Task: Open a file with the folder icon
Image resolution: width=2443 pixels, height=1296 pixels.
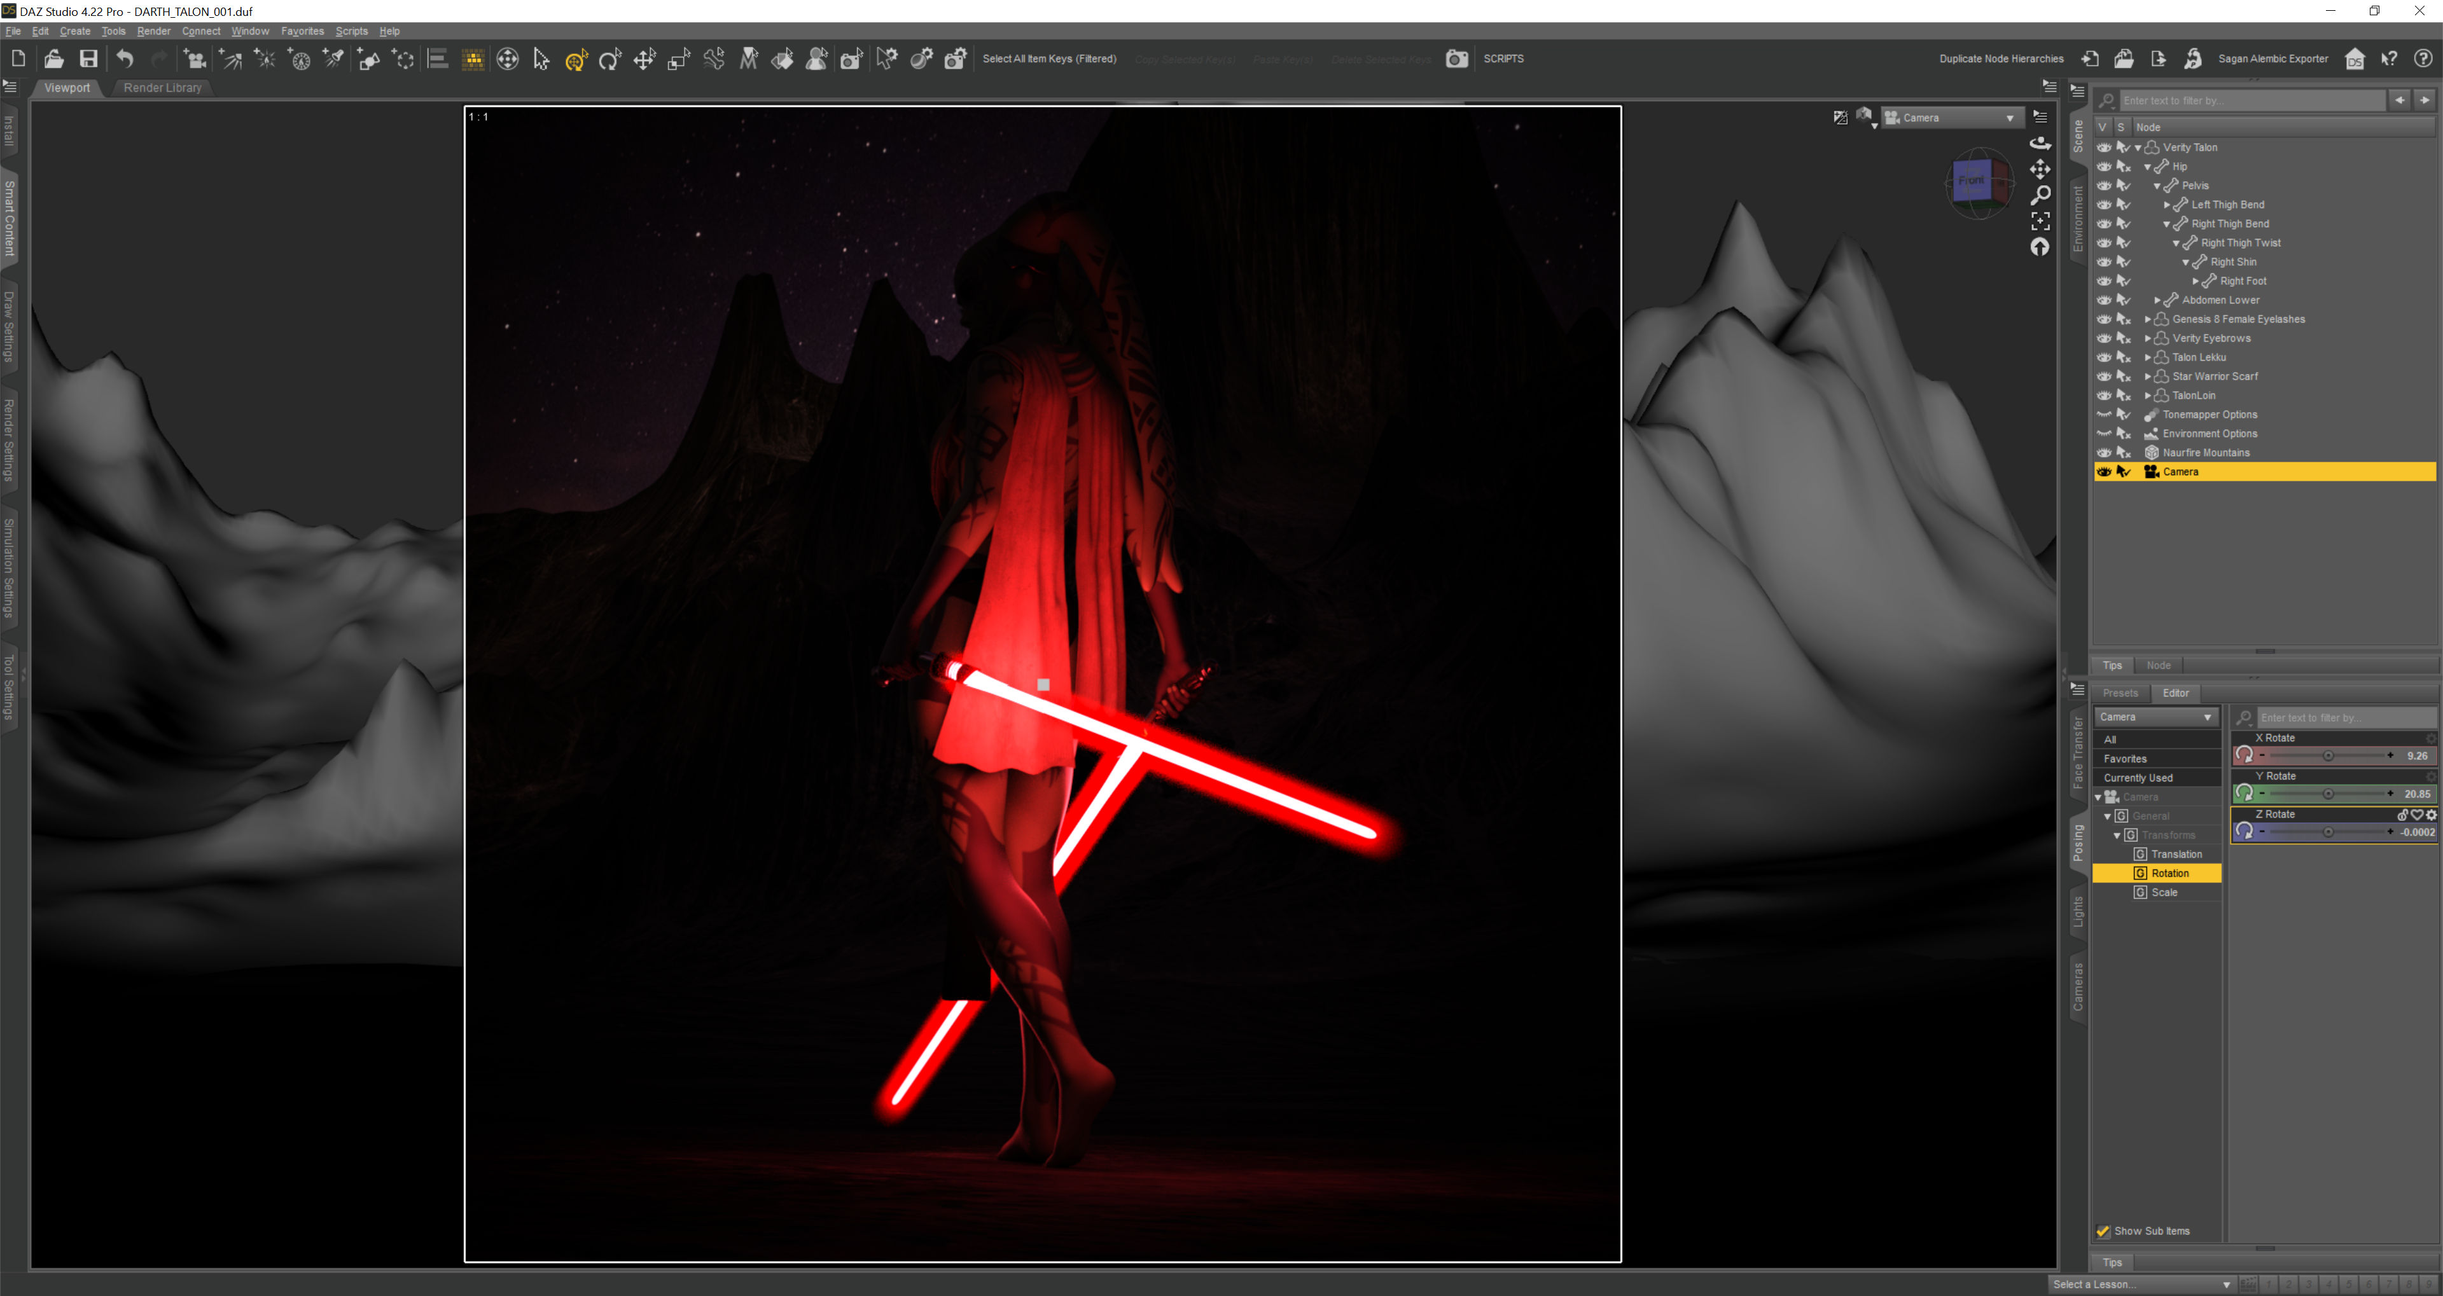Action: (54, 59)
